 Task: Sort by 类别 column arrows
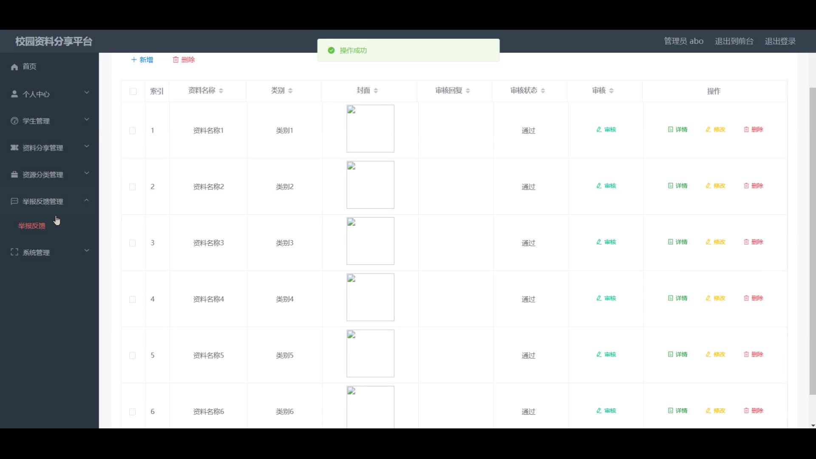point(290,91)
